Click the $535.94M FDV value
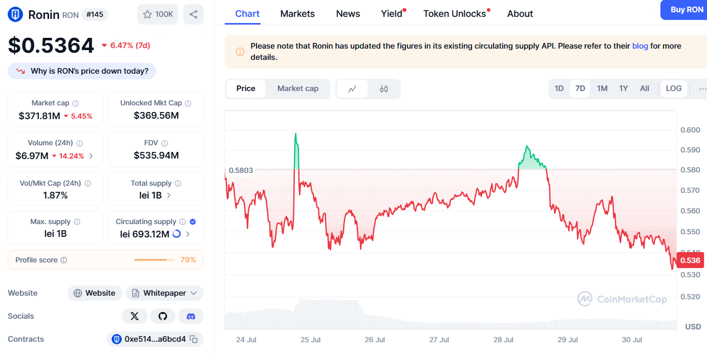 point(156,156)
